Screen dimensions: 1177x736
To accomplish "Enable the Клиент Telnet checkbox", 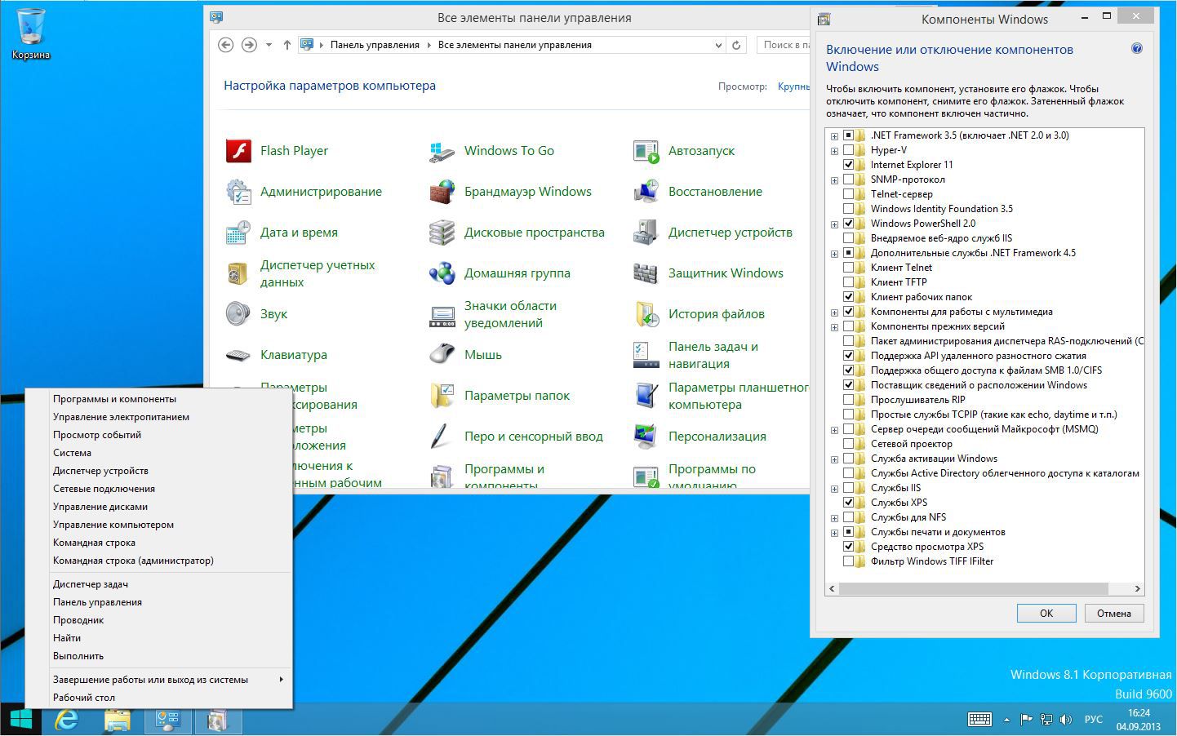I will click(x=848, y=268).
